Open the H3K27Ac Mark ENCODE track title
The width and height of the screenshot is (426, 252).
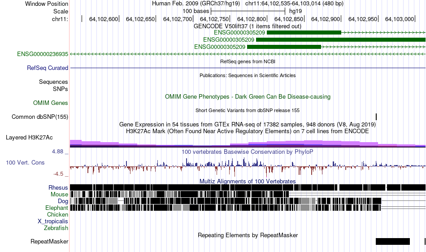click(x=248, y=131)
